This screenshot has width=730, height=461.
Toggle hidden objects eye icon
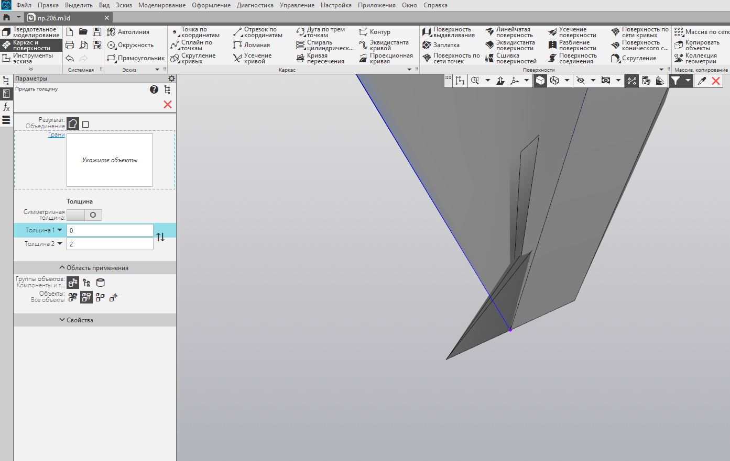click(x=580, y=81)
